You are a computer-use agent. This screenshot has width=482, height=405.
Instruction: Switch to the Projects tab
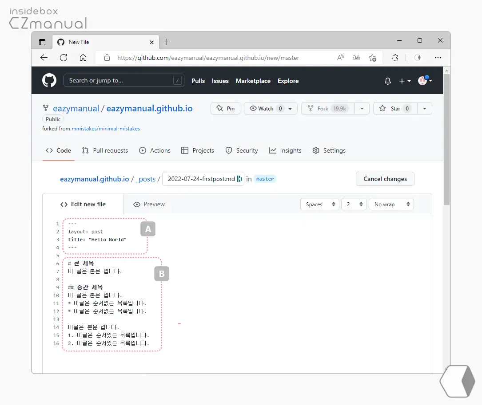pos(198,150)
